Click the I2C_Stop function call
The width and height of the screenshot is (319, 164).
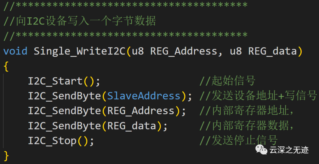point(52,141)
